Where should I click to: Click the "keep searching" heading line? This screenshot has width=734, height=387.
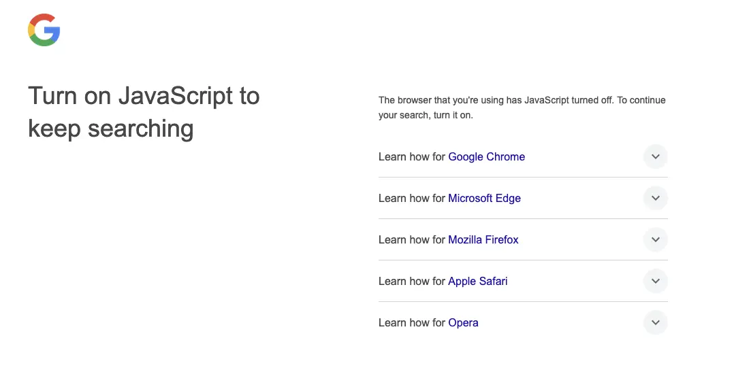(x=111, y=129)
